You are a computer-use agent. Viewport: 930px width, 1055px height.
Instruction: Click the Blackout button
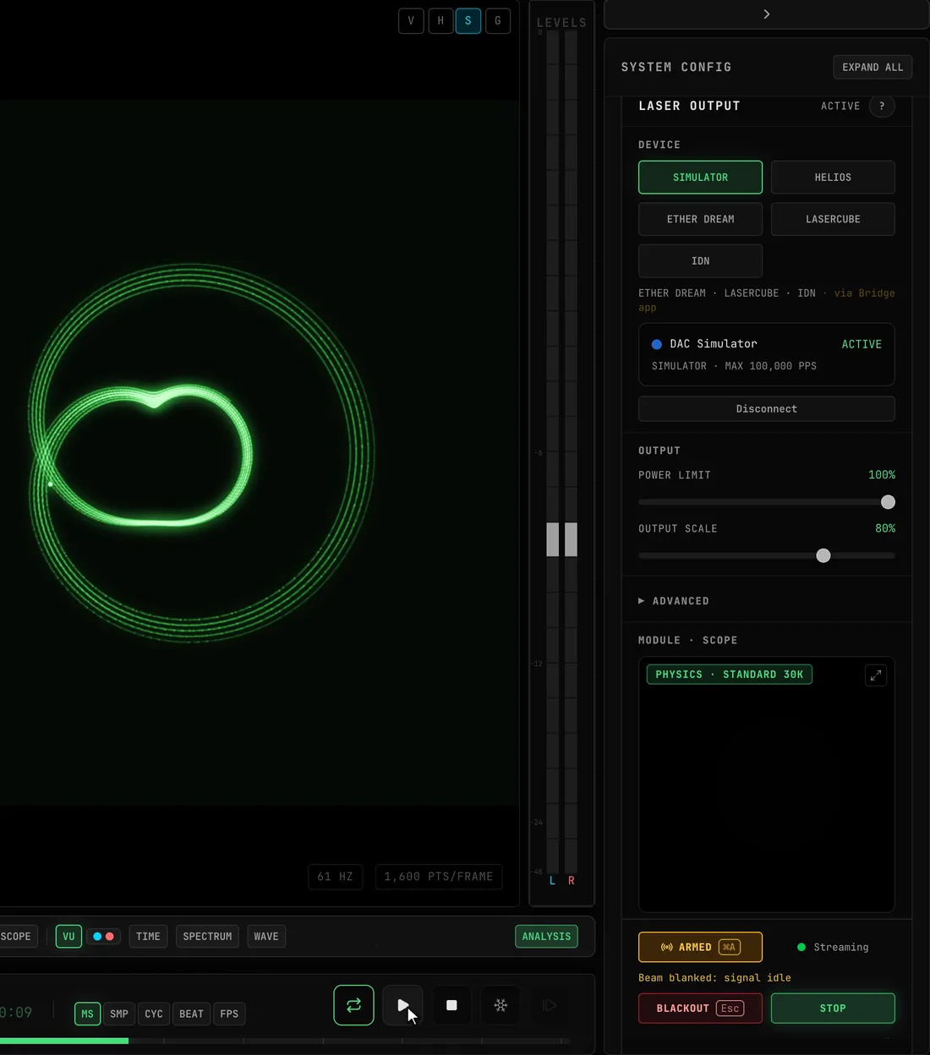tap(700, 1009)
